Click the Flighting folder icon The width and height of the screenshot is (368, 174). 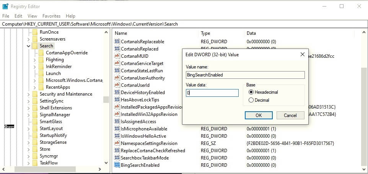tap(41, 60)
